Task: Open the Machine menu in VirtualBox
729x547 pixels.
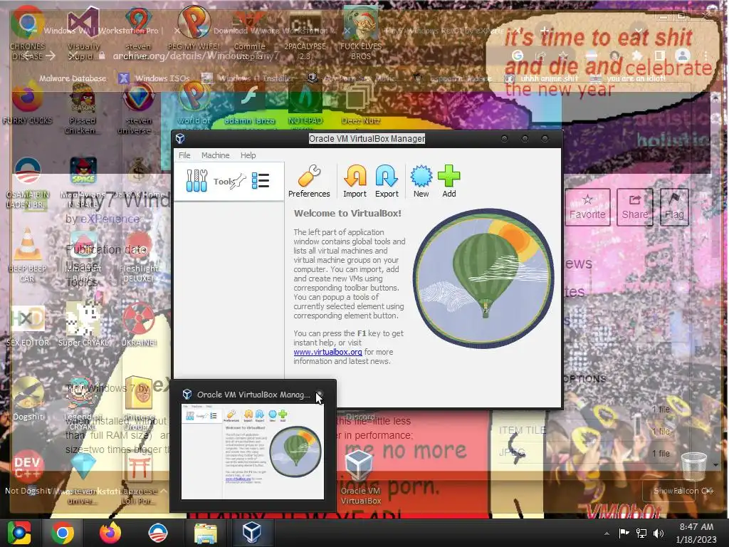Action: pyautogui.click(x=215, y=155)
